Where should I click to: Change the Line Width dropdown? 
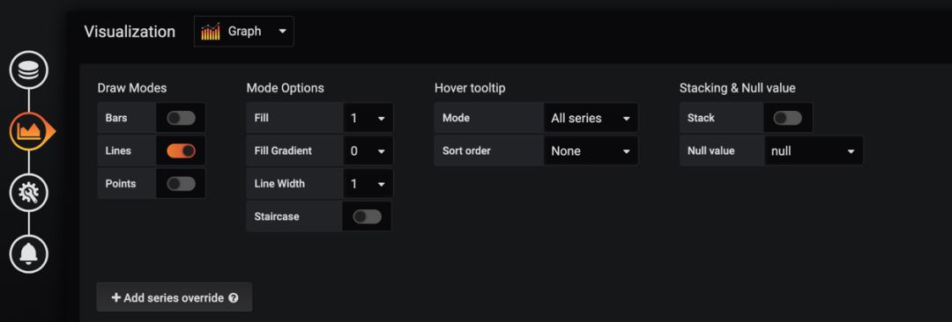(368, 183)
